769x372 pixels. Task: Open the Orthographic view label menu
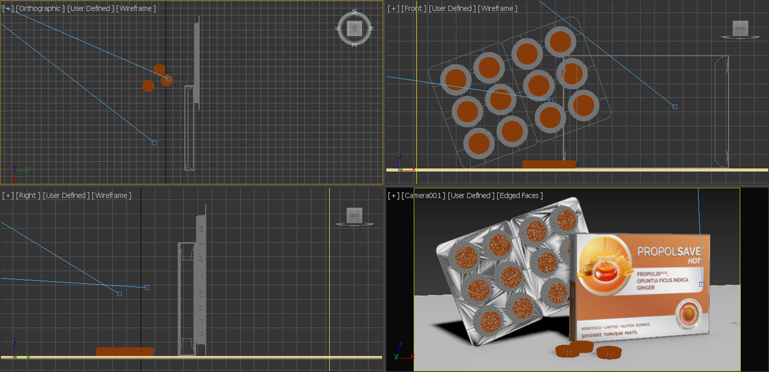point(40,8)
